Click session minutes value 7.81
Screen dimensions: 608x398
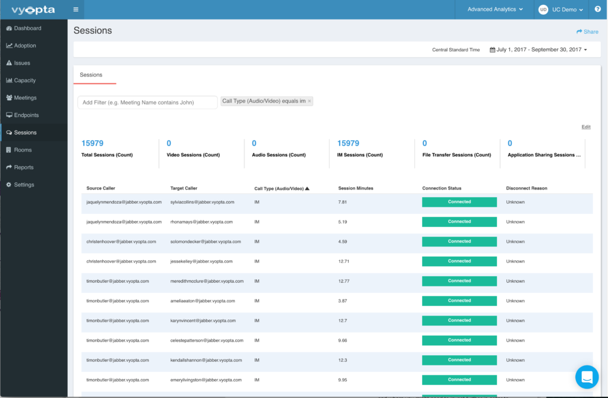pyautogui.click(x=343, y=202)
